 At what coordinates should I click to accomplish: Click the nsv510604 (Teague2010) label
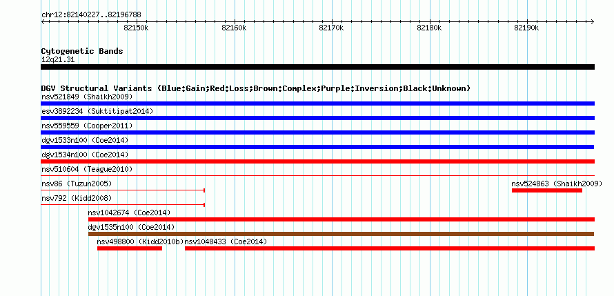click(87, 169)
